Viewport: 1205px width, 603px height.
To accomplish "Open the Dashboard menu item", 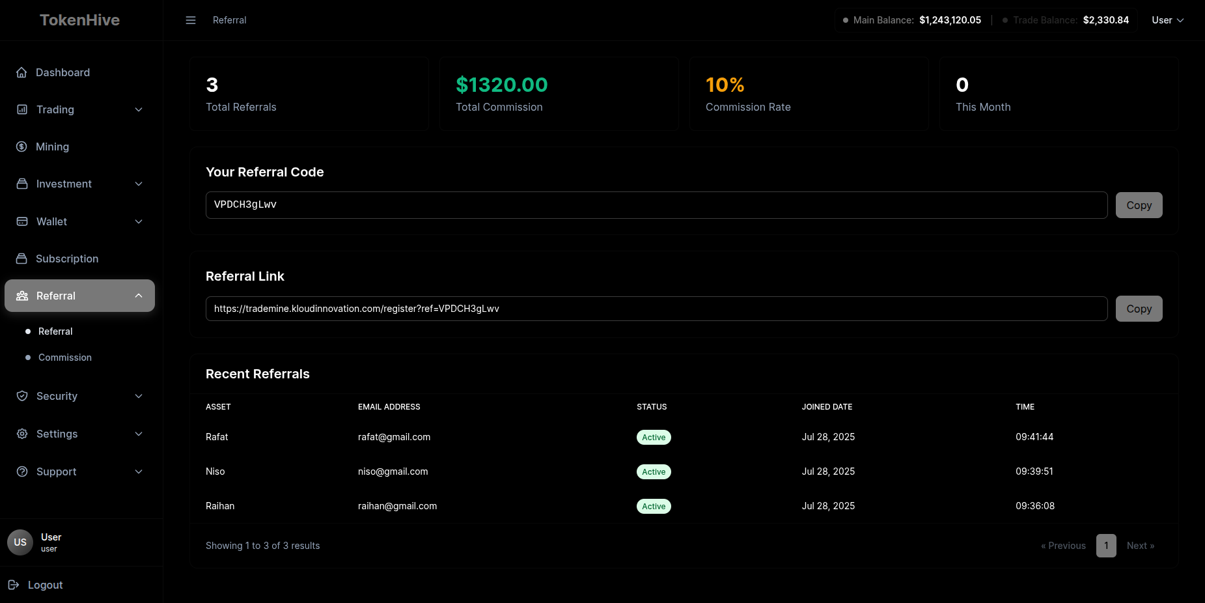I will pyautogui.click(x=79, y=72).
